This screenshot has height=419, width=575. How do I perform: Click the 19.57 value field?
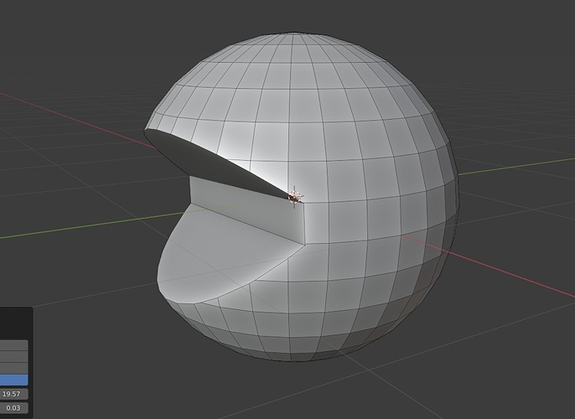click(x=13, y=394)
